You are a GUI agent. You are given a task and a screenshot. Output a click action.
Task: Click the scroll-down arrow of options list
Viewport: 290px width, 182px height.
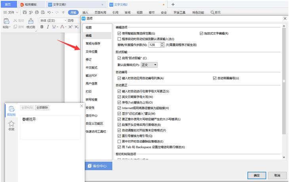(x=284, y=157)
